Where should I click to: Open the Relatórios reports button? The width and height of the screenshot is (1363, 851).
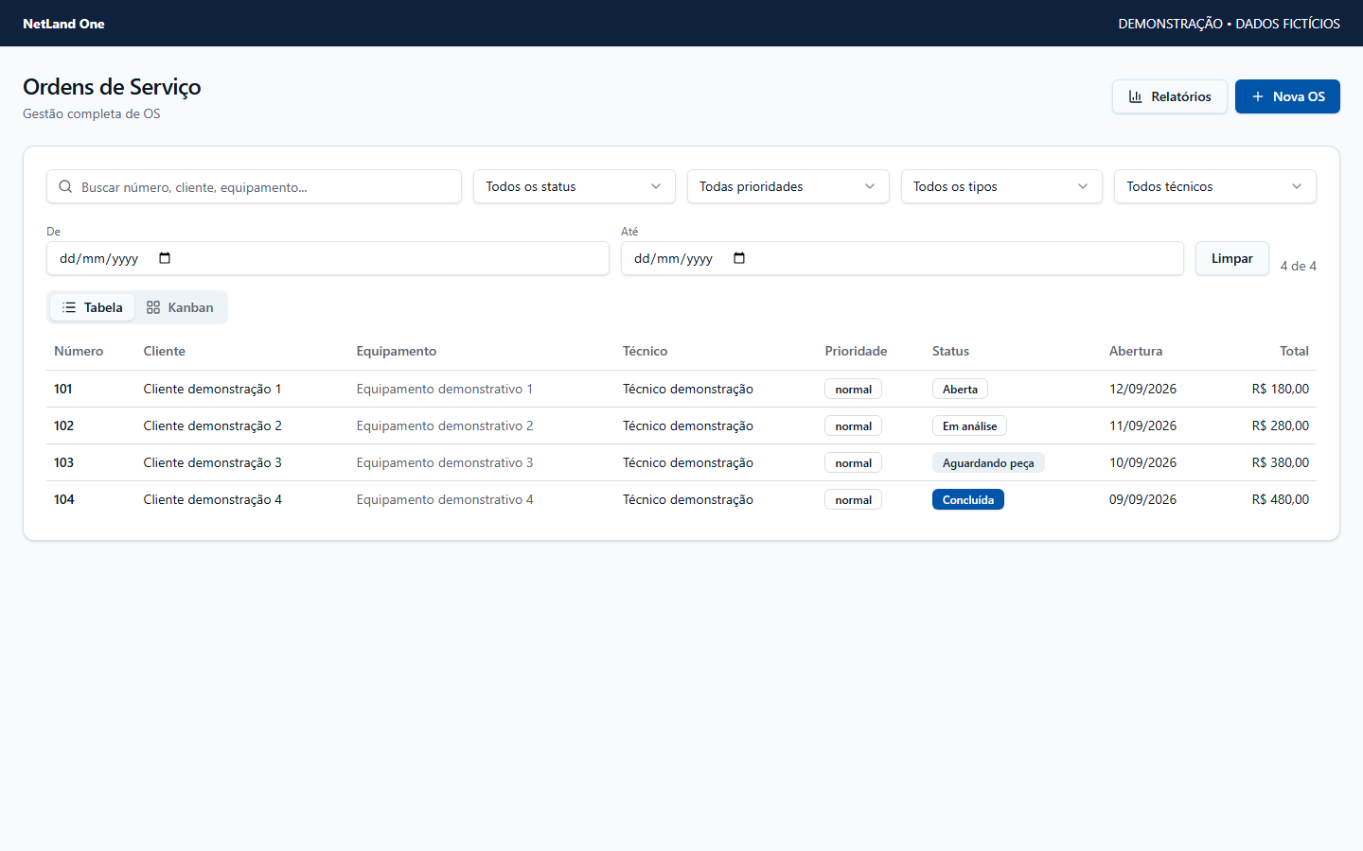coord(1170,96)
